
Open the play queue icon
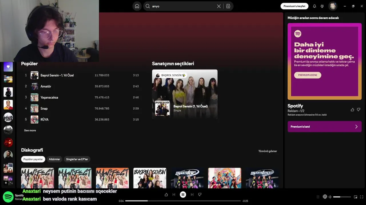318,197
